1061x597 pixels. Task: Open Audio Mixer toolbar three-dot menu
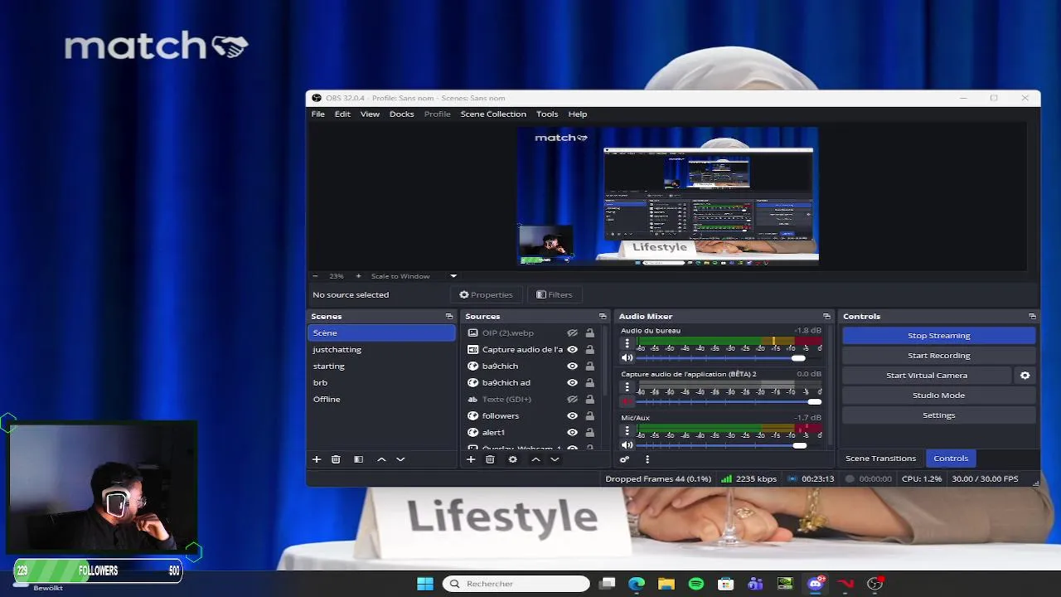point(647,459)
